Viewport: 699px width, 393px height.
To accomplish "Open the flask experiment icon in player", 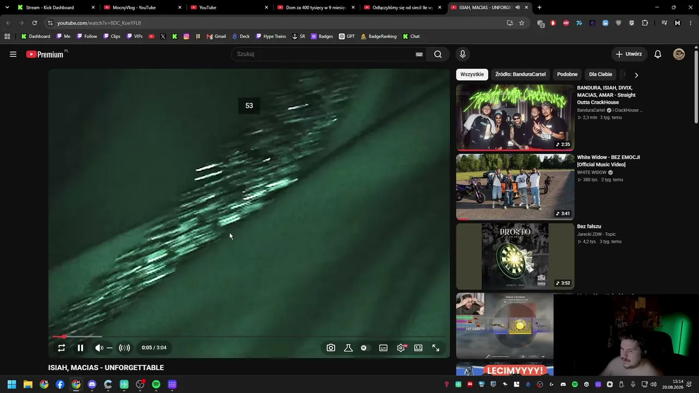I will pyautogui.click(x=348, y=348).
